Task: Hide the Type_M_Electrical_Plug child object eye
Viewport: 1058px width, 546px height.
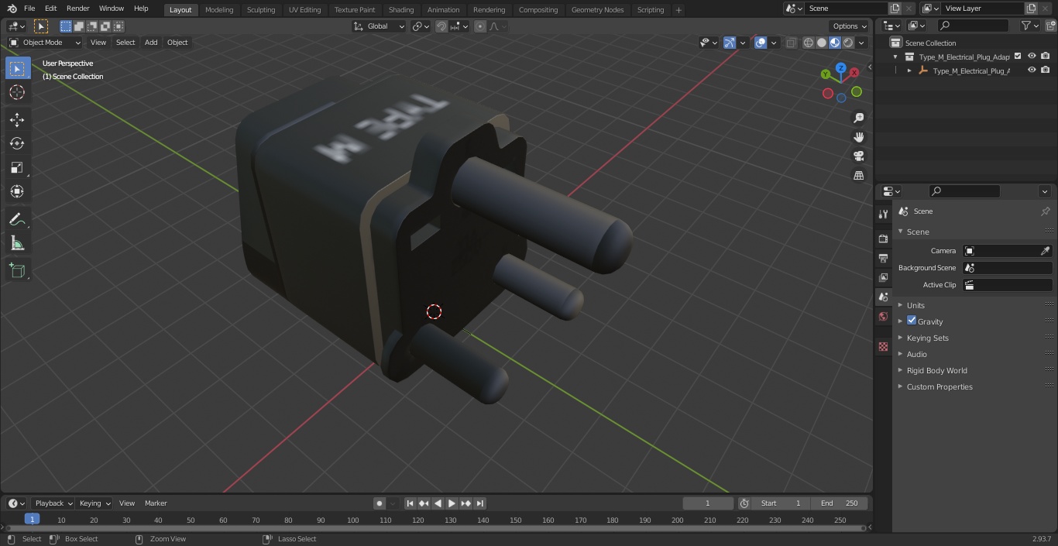Action: pyautogui.click(x=1032, y=70)
